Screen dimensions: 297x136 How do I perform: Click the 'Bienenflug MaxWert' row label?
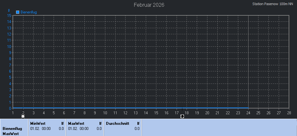click(x=12, y=131)
